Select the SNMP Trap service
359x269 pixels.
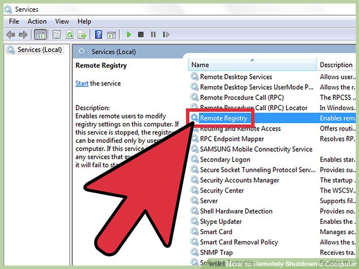pyautogui.click(x=272, y=253)
